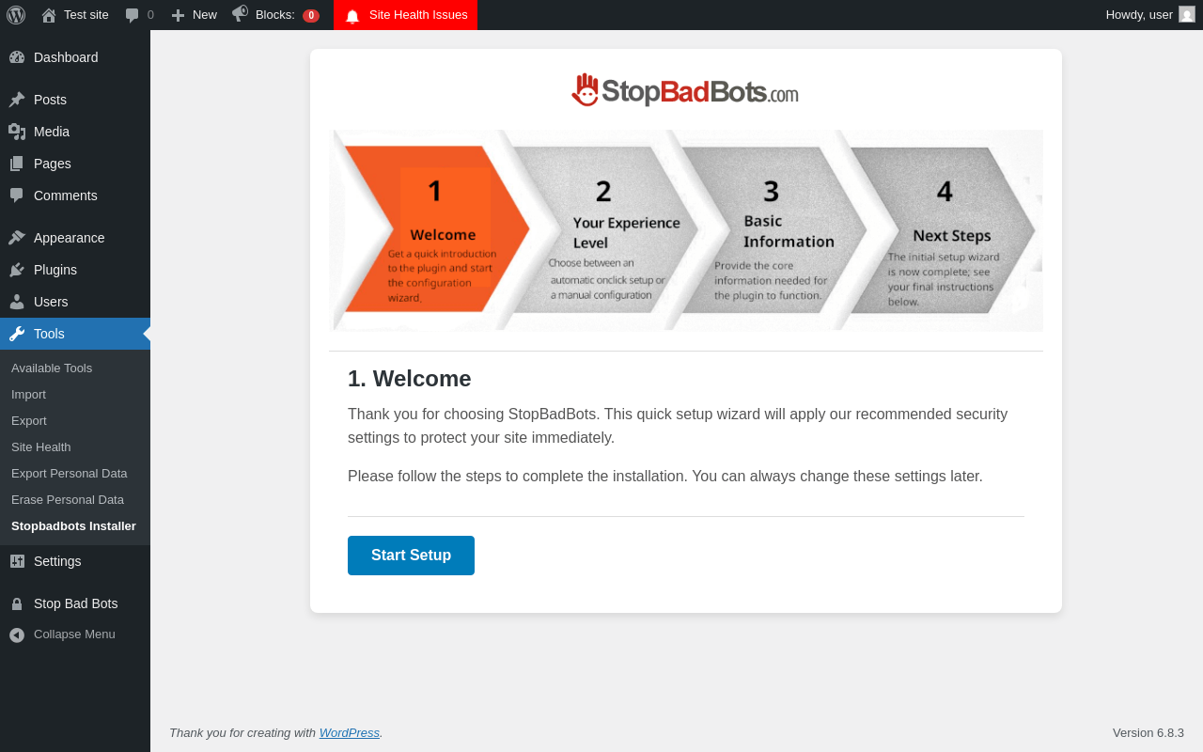Click the user avatar in admin bar
This screenshot has width=1203, height=752.
tap(1187, 14)
